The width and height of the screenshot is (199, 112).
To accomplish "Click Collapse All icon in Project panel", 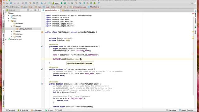I will coord(31,10).
